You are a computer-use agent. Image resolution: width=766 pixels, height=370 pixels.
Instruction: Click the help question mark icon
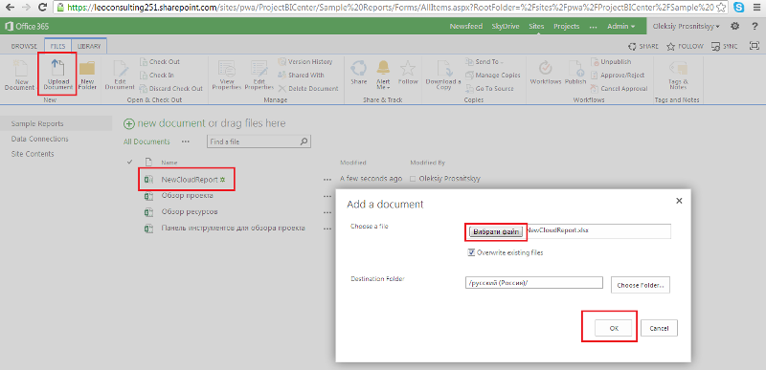coord(755,27)
